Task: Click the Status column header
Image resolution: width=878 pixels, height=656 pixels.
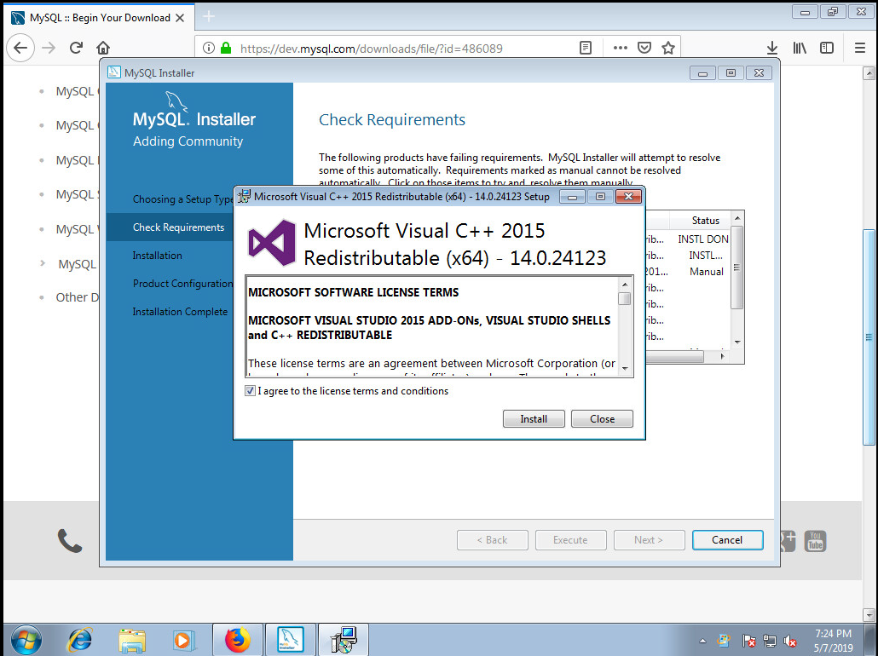Action: tap(704, 220)
